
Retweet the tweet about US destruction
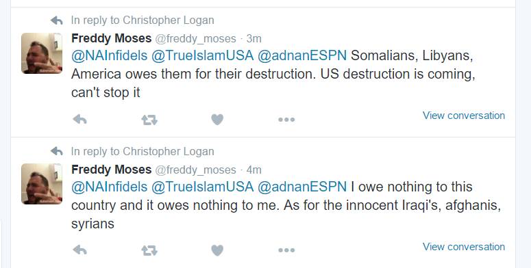149,120
